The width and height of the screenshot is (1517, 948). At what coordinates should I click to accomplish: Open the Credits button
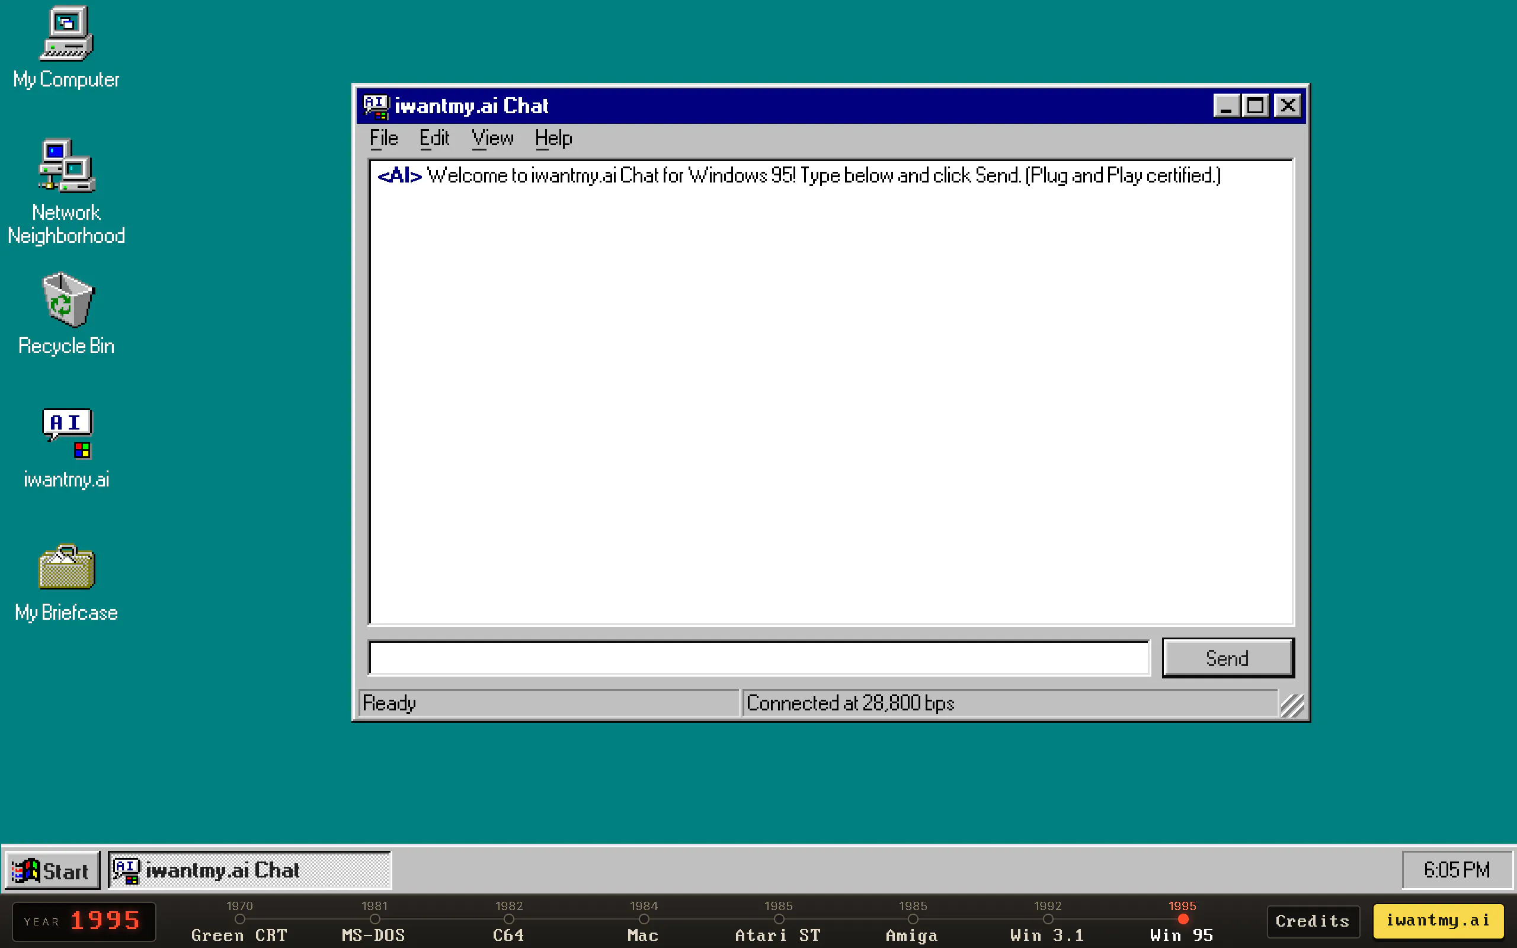click(1313, 921)
